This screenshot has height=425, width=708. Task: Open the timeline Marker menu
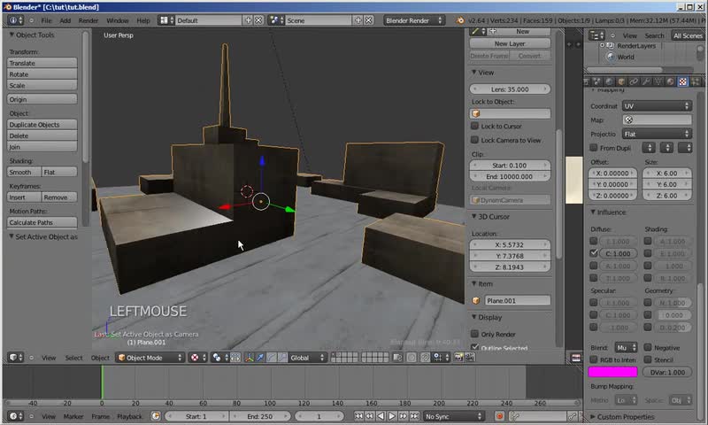point(73,416)
